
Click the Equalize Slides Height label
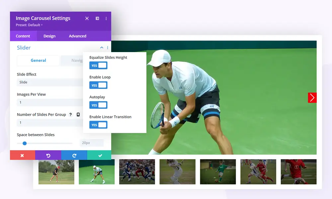108,57
